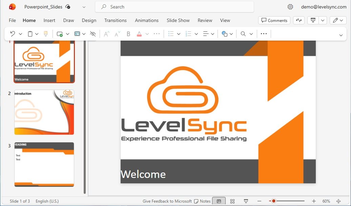Open More ribbon options ellipsis
Screen dimensions: 351x206
(264, 34)
